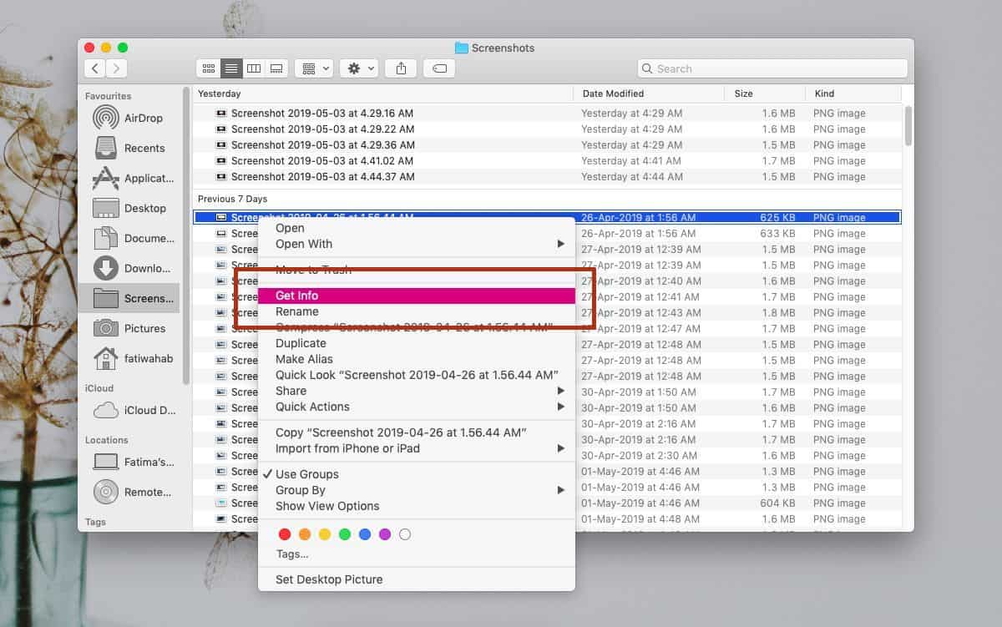Switch to column view
The height and width of the screenshot is (627, 1002).
(254, 68)
